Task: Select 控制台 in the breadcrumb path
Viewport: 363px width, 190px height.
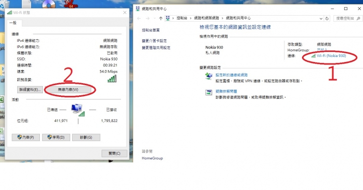Action: [x=181, y=18]
